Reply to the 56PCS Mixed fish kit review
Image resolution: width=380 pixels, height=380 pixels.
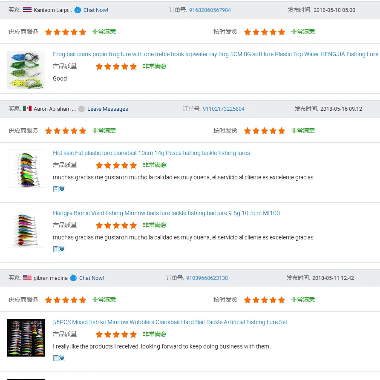(59, 358)
